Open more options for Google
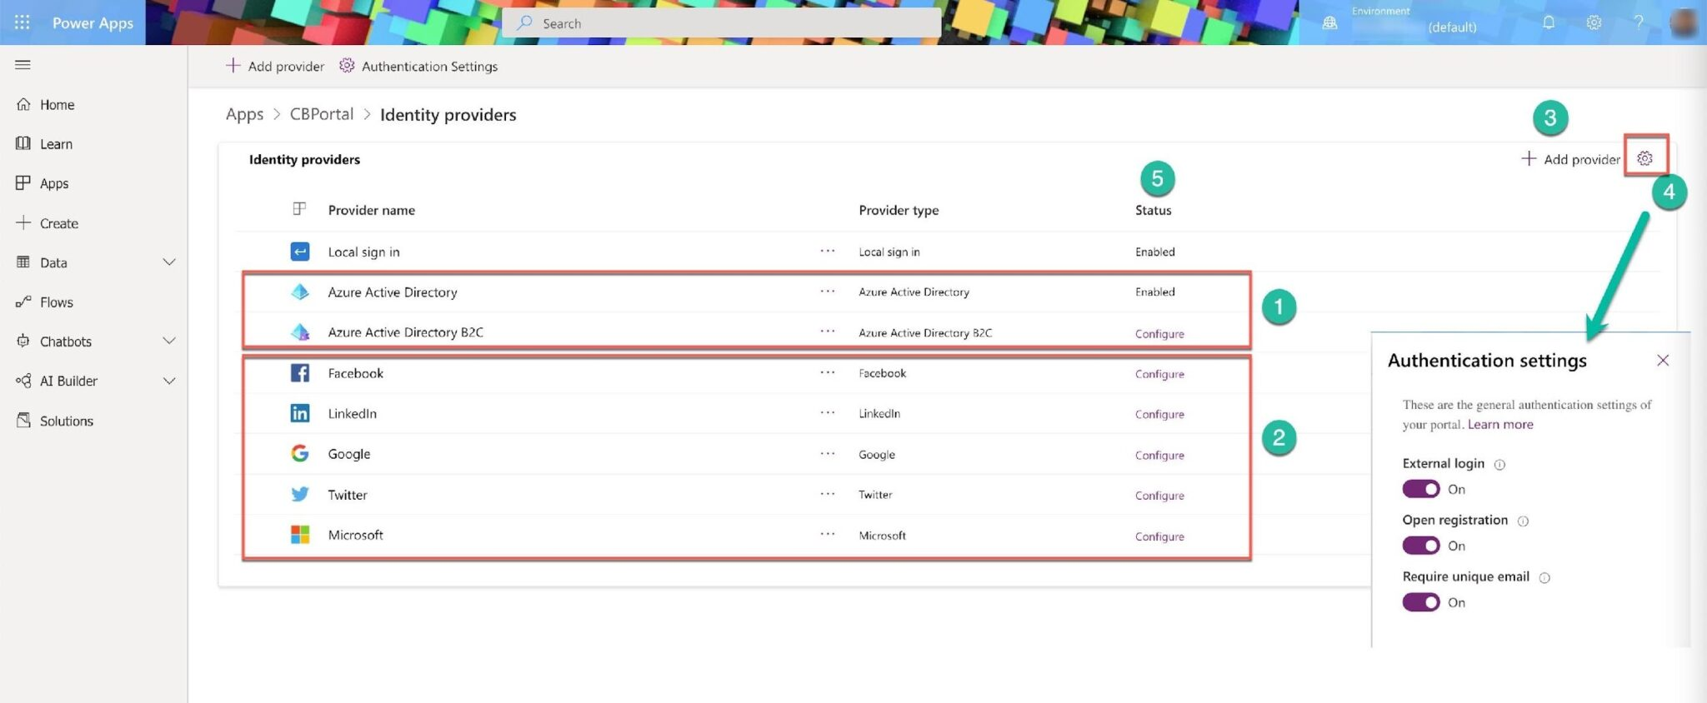Screen dimensions: 1707x703 [x=828, y=453]
